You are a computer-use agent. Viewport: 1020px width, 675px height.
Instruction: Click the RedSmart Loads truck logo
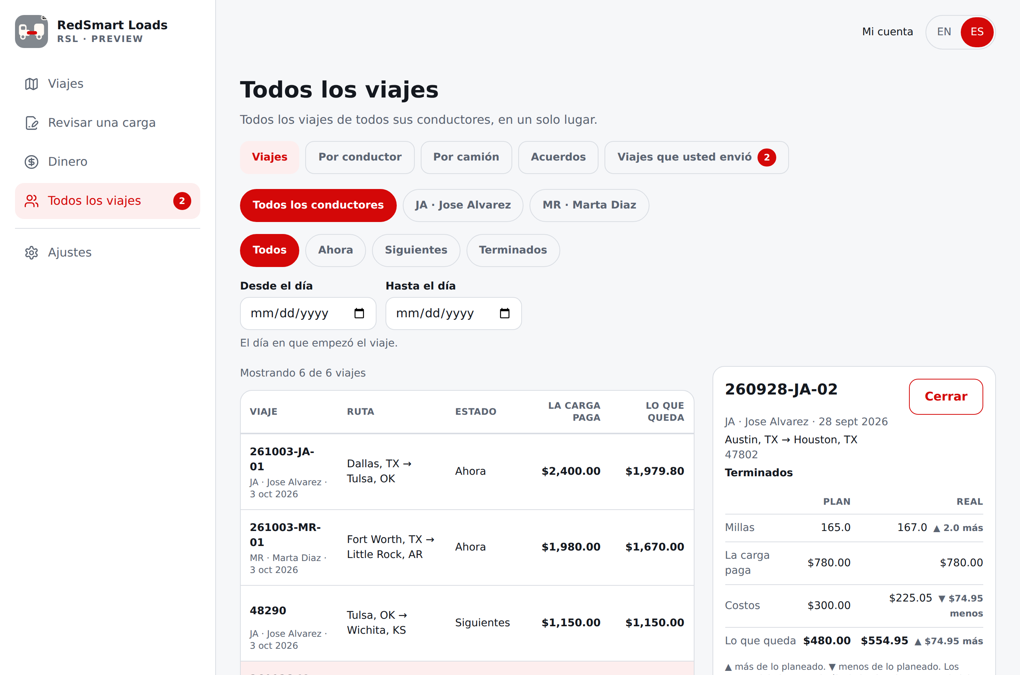click(x=31, y=31)
